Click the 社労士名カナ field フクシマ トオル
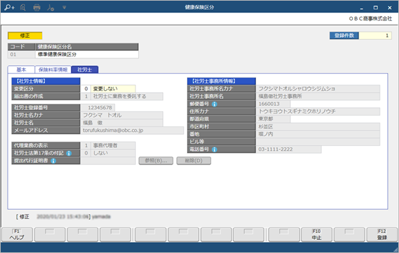This screenshot has height=253, width=399. [122, 115]
